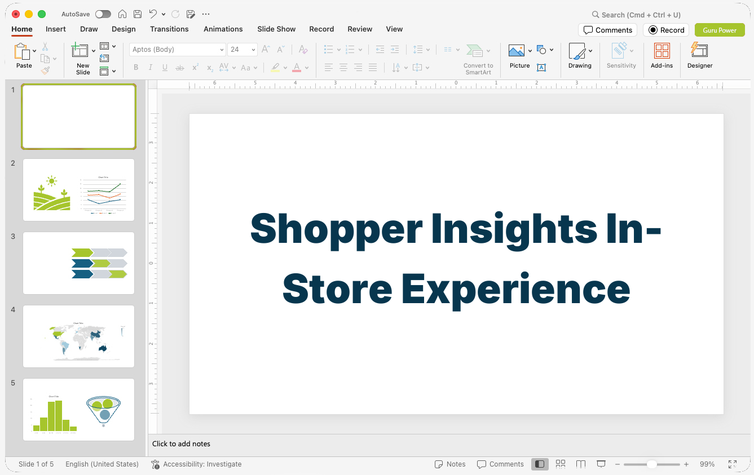Align text left
754x475 pixels.
(x=328, y=68)
